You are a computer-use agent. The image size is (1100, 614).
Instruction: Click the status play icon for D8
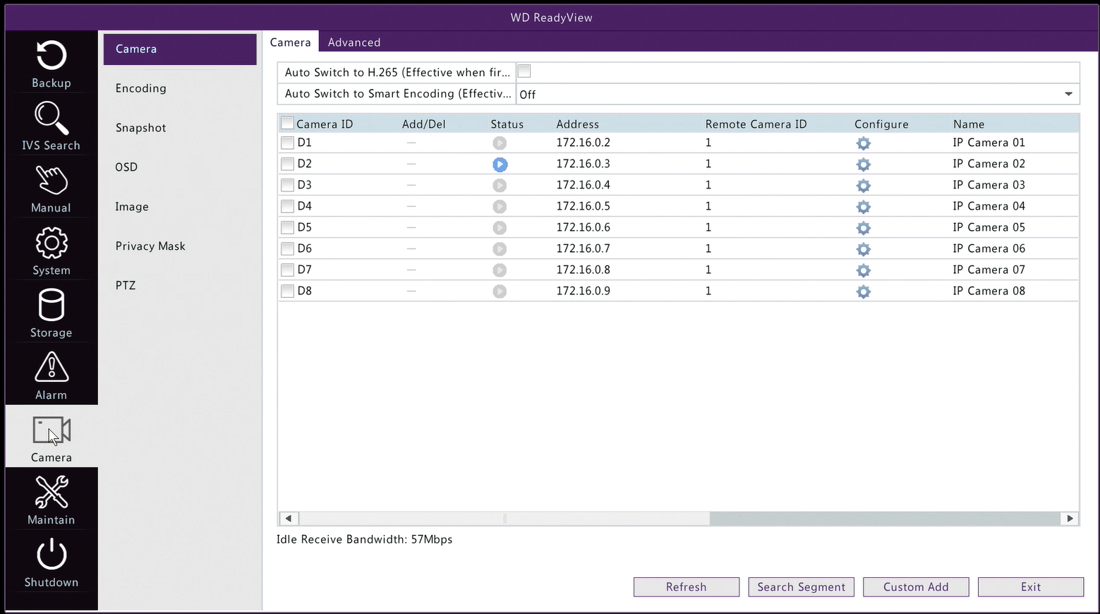coord(500,291)
